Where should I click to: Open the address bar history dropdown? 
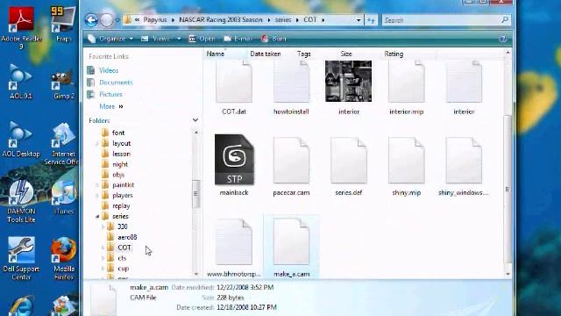click(x=359, y=20)
